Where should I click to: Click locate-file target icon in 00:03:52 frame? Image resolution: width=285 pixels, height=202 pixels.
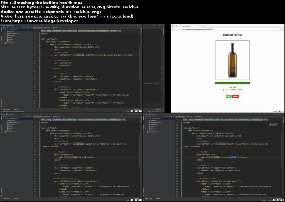166,116
